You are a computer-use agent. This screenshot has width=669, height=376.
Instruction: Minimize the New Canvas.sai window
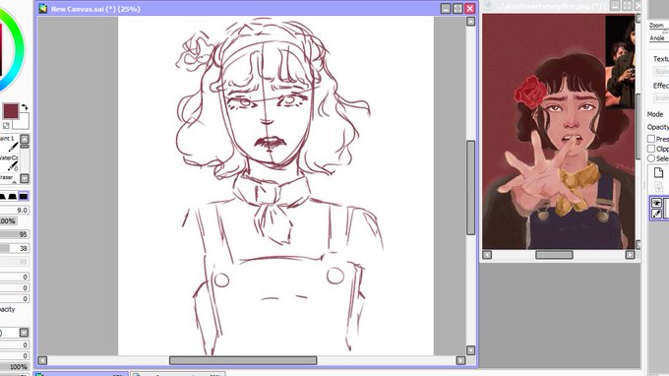click(x=446, y=9)
